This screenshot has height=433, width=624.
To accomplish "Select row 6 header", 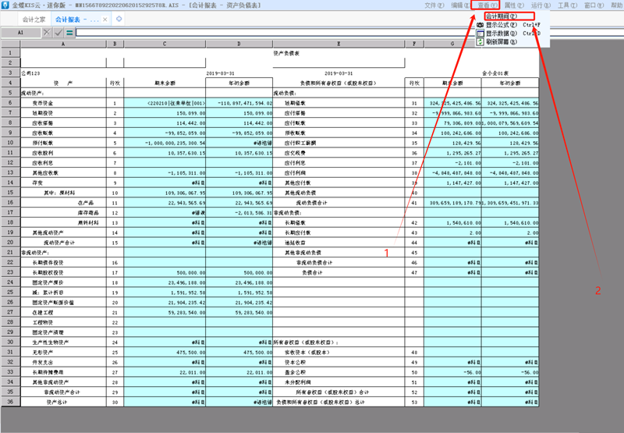I will click(x=9, y=102).
